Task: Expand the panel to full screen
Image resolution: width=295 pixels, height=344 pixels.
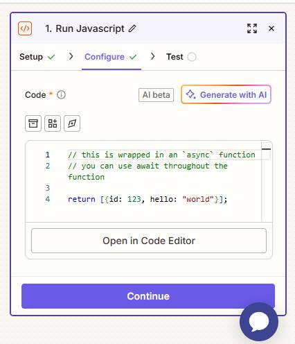Action: pyautogui.click(x=252, y=28)
